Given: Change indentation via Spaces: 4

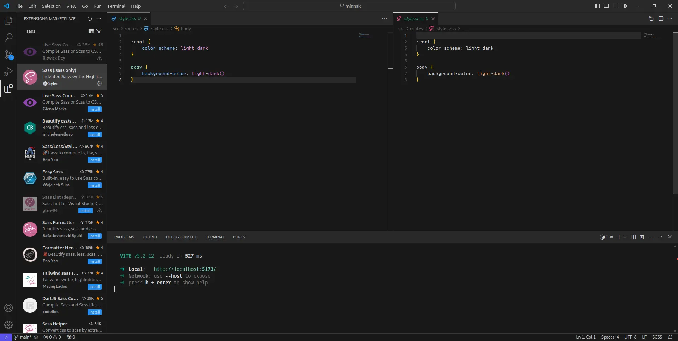Looking at the screenshot, I should 610,337.
